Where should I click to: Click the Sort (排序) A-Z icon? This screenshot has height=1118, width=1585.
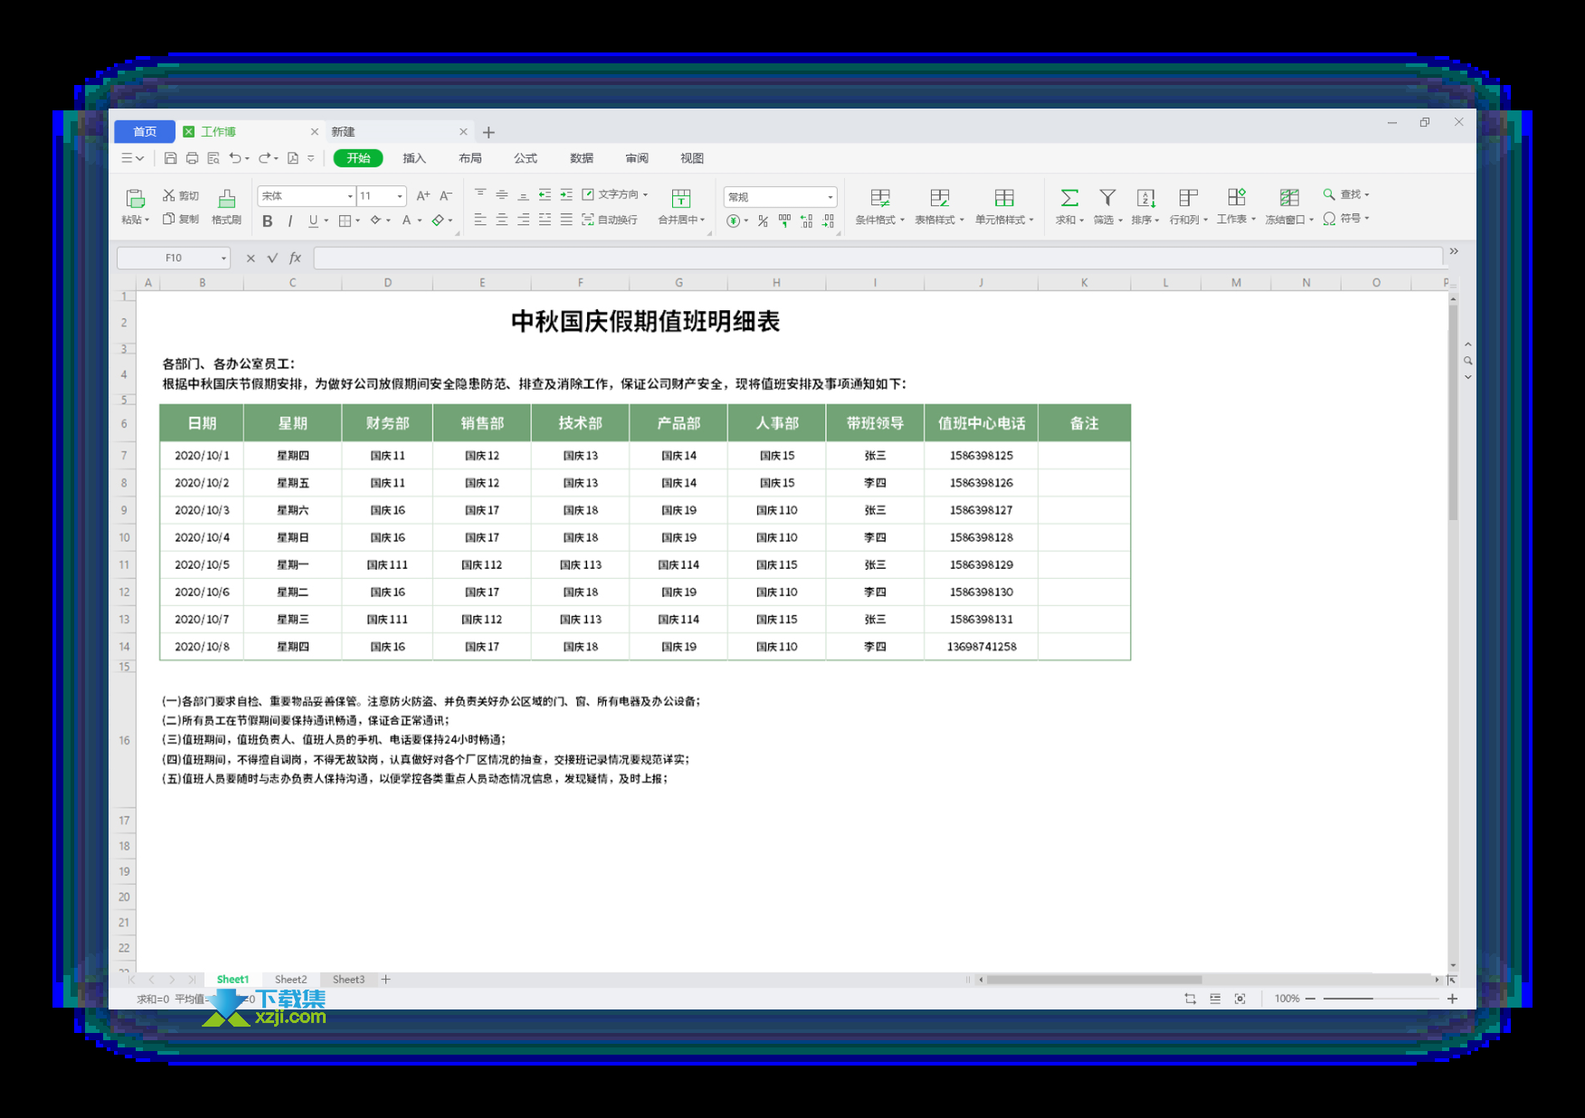(1145, 197)
